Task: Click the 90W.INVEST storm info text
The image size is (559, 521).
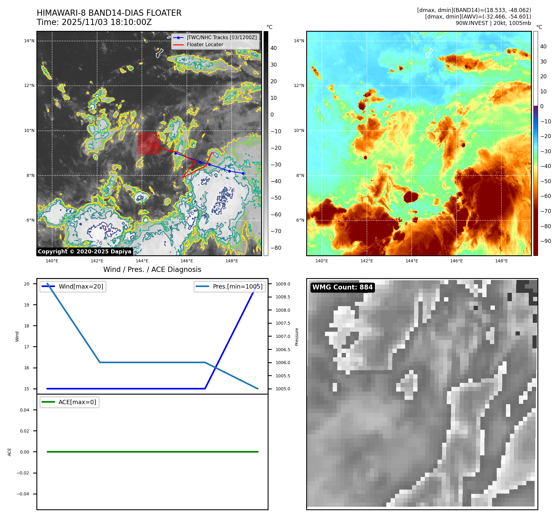Action: tap(493, 23)
